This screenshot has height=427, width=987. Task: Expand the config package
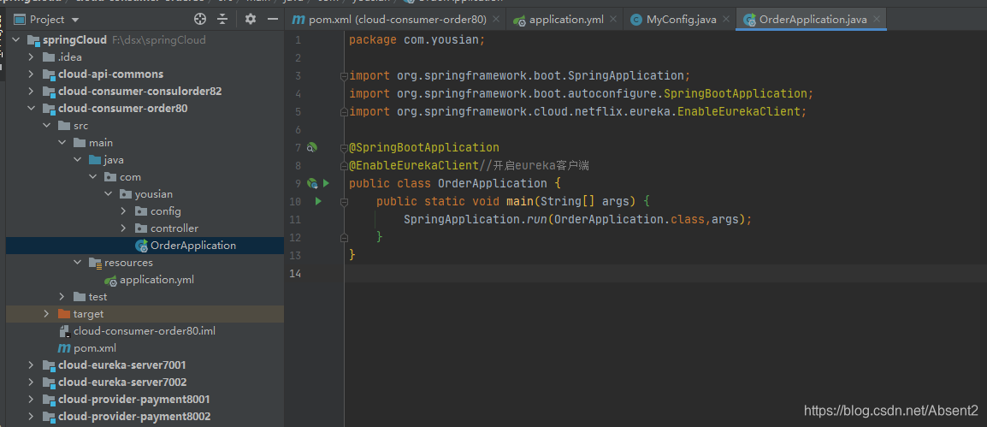click(123, 211)
